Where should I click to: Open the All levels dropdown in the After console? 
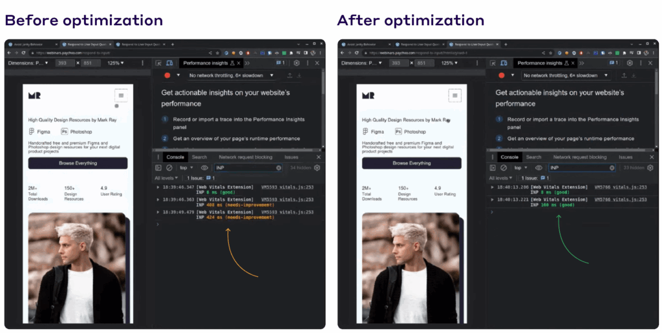[502, 178]
